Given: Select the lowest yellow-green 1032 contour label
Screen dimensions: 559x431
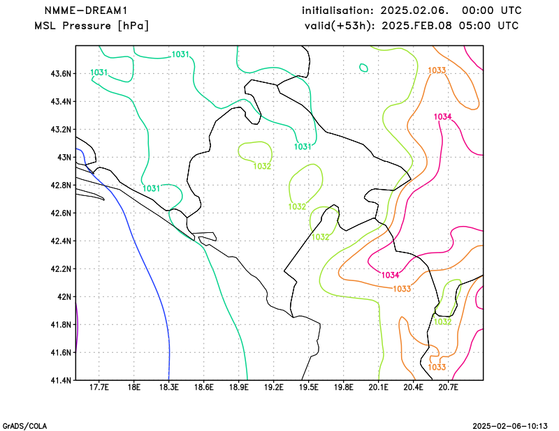Looking at the screenshot, I should [x=443, y=322].
